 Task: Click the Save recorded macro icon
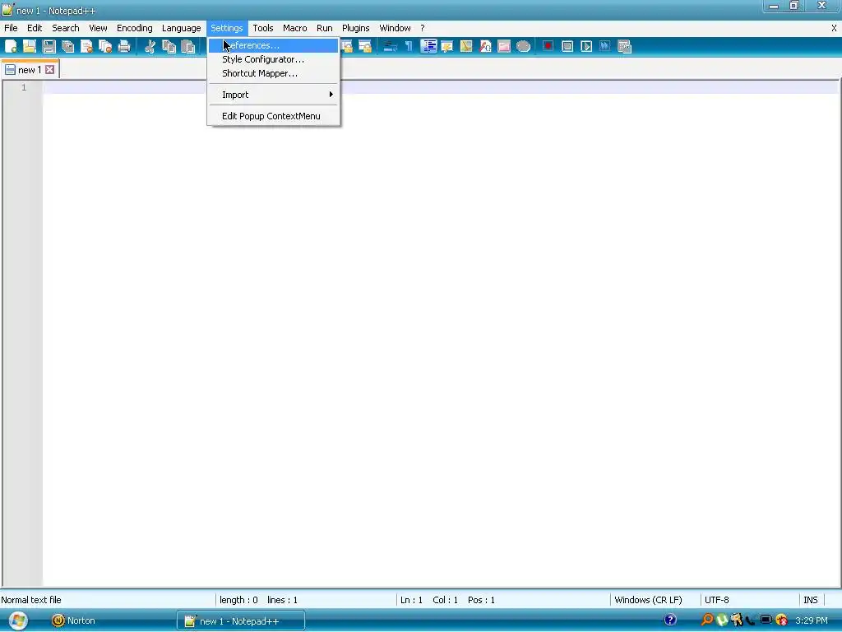click(x=624, y=47)
